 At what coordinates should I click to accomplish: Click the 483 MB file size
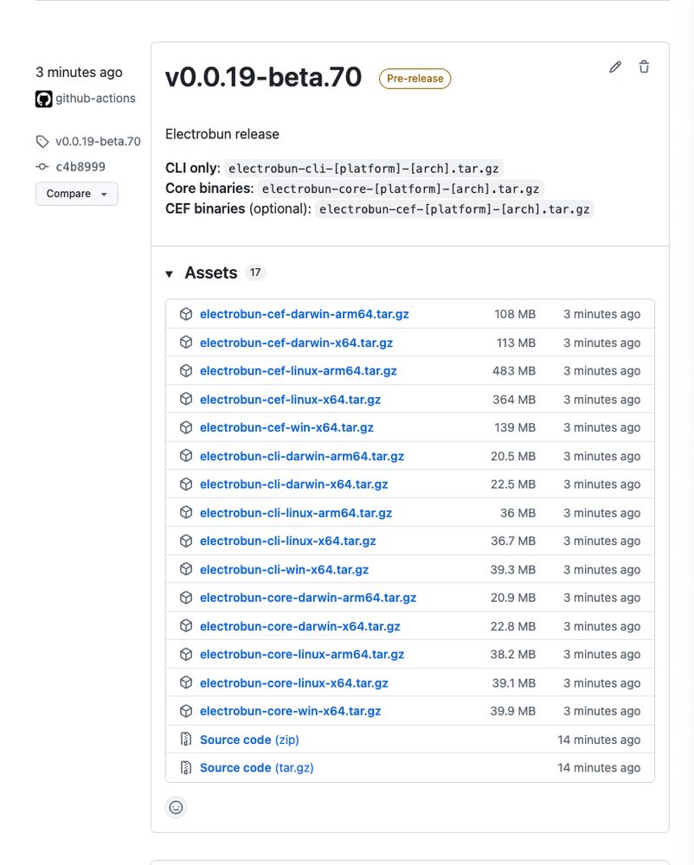click(x=514, y=371)
